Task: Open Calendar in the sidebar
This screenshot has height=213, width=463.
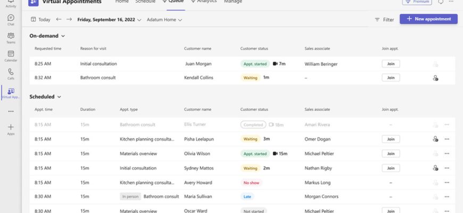Action: click(11, 56)
